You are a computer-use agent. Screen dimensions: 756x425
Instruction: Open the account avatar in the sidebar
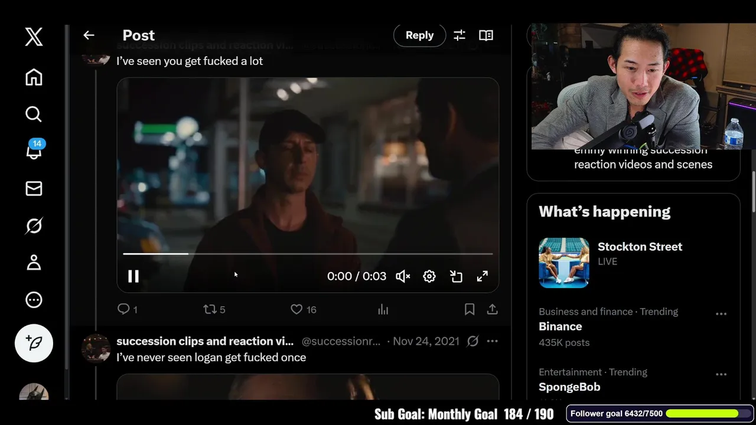pyautogui.click(x=34, y=392)
